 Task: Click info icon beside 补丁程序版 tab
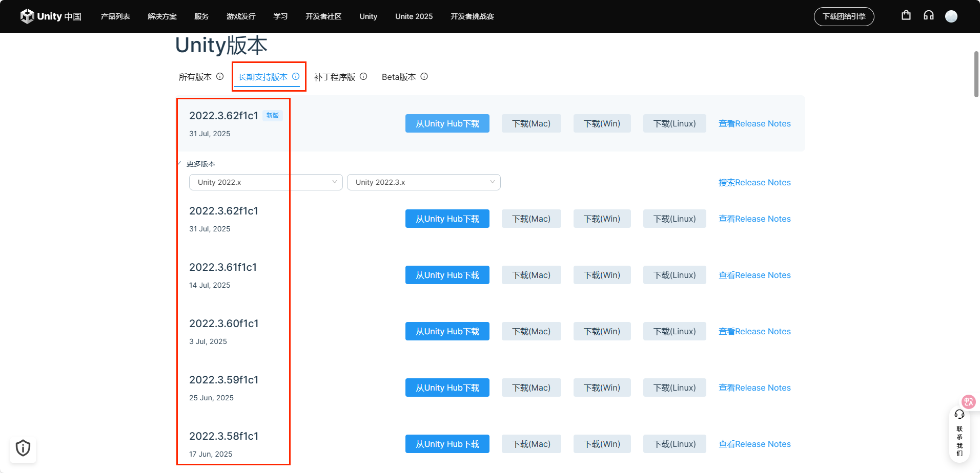[x=363, y=76]
